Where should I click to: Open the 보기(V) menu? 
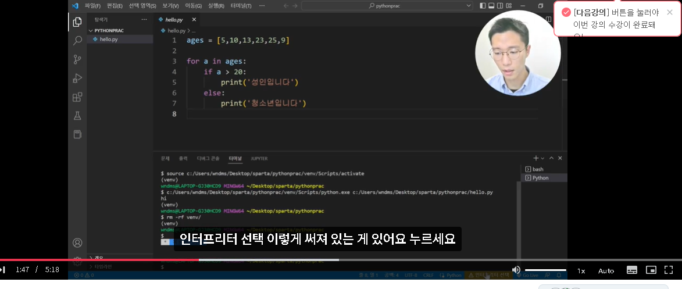pos(170,6)
